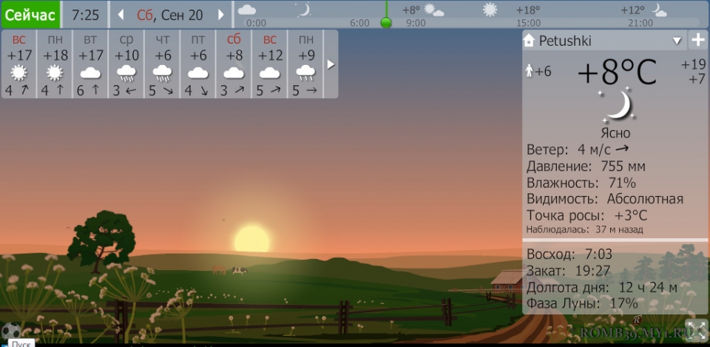Select Friday +6 cloudy forecast
The height and width of the screenshot is (347, 710).
point(197,64)
